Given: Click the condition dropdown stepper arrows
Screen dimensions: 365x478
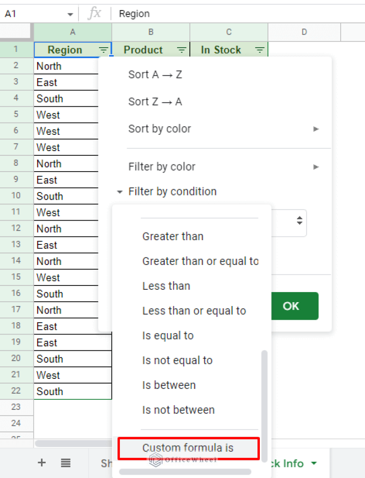Looking at the screenshot, I should (x=299, y=223).
